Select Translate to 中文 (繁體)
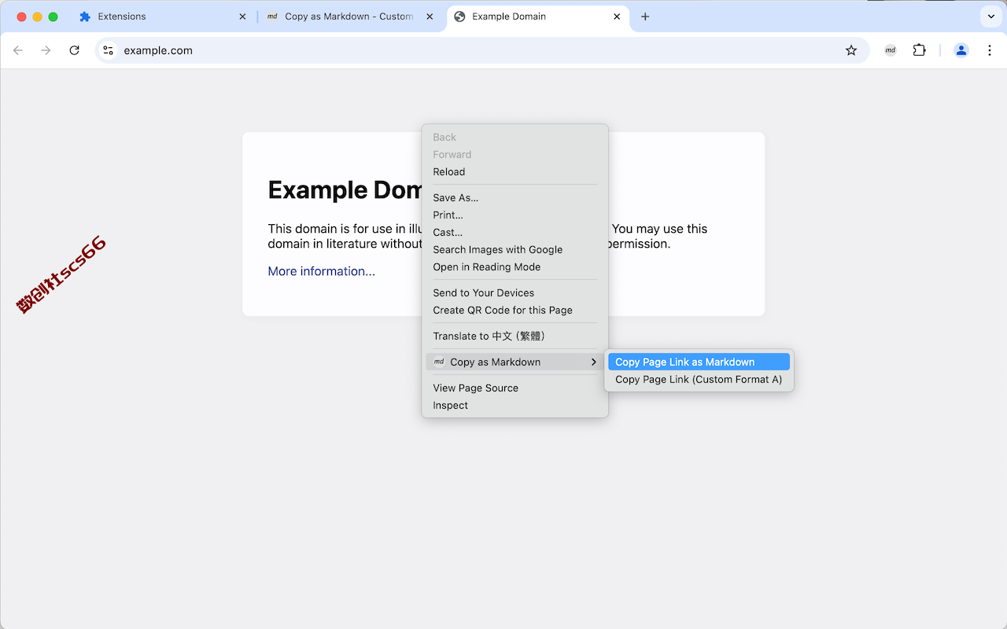The image size is (1007, 629). 515,337
